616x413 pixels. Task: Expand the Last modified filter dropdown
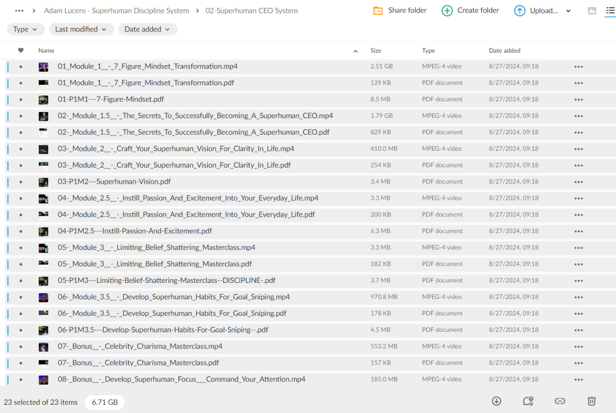tap(81, 29)
